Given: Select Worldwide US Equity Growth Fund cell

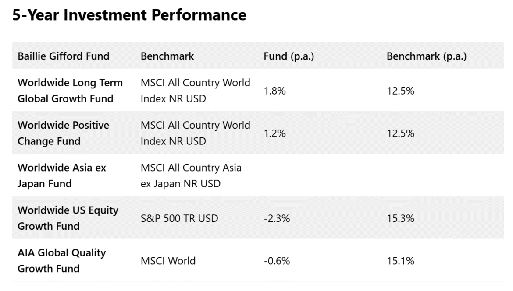Looking at the screenshot, I should click(x=68, y=218).
